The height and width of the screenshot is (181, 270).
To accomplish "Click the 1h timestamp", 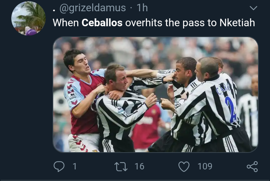I will [x=142, y=7].
